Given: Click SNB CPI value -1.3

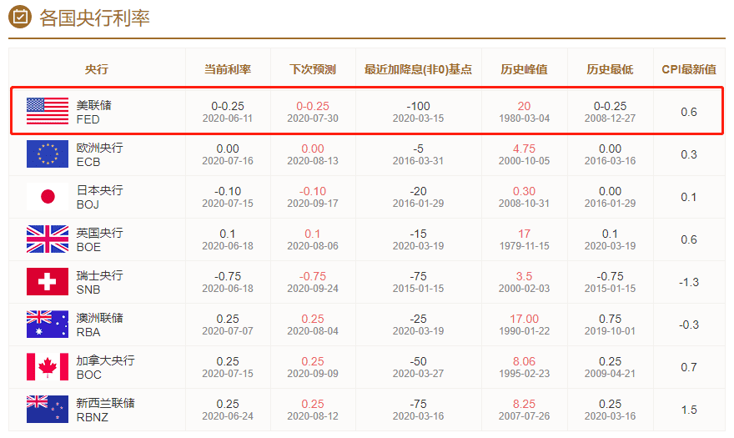Looking at the screenshot, I should point(689,283).
